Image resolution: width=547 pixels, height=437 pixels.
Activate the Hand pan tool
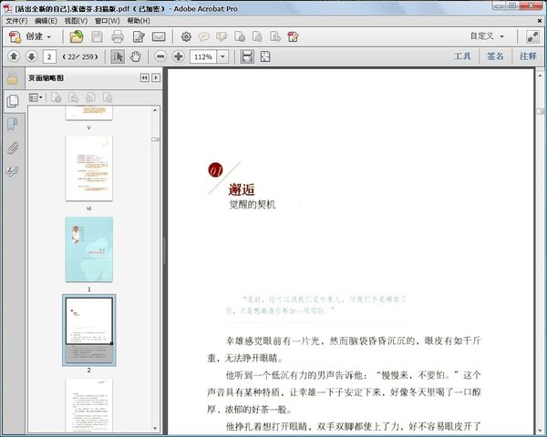(135, 56)
